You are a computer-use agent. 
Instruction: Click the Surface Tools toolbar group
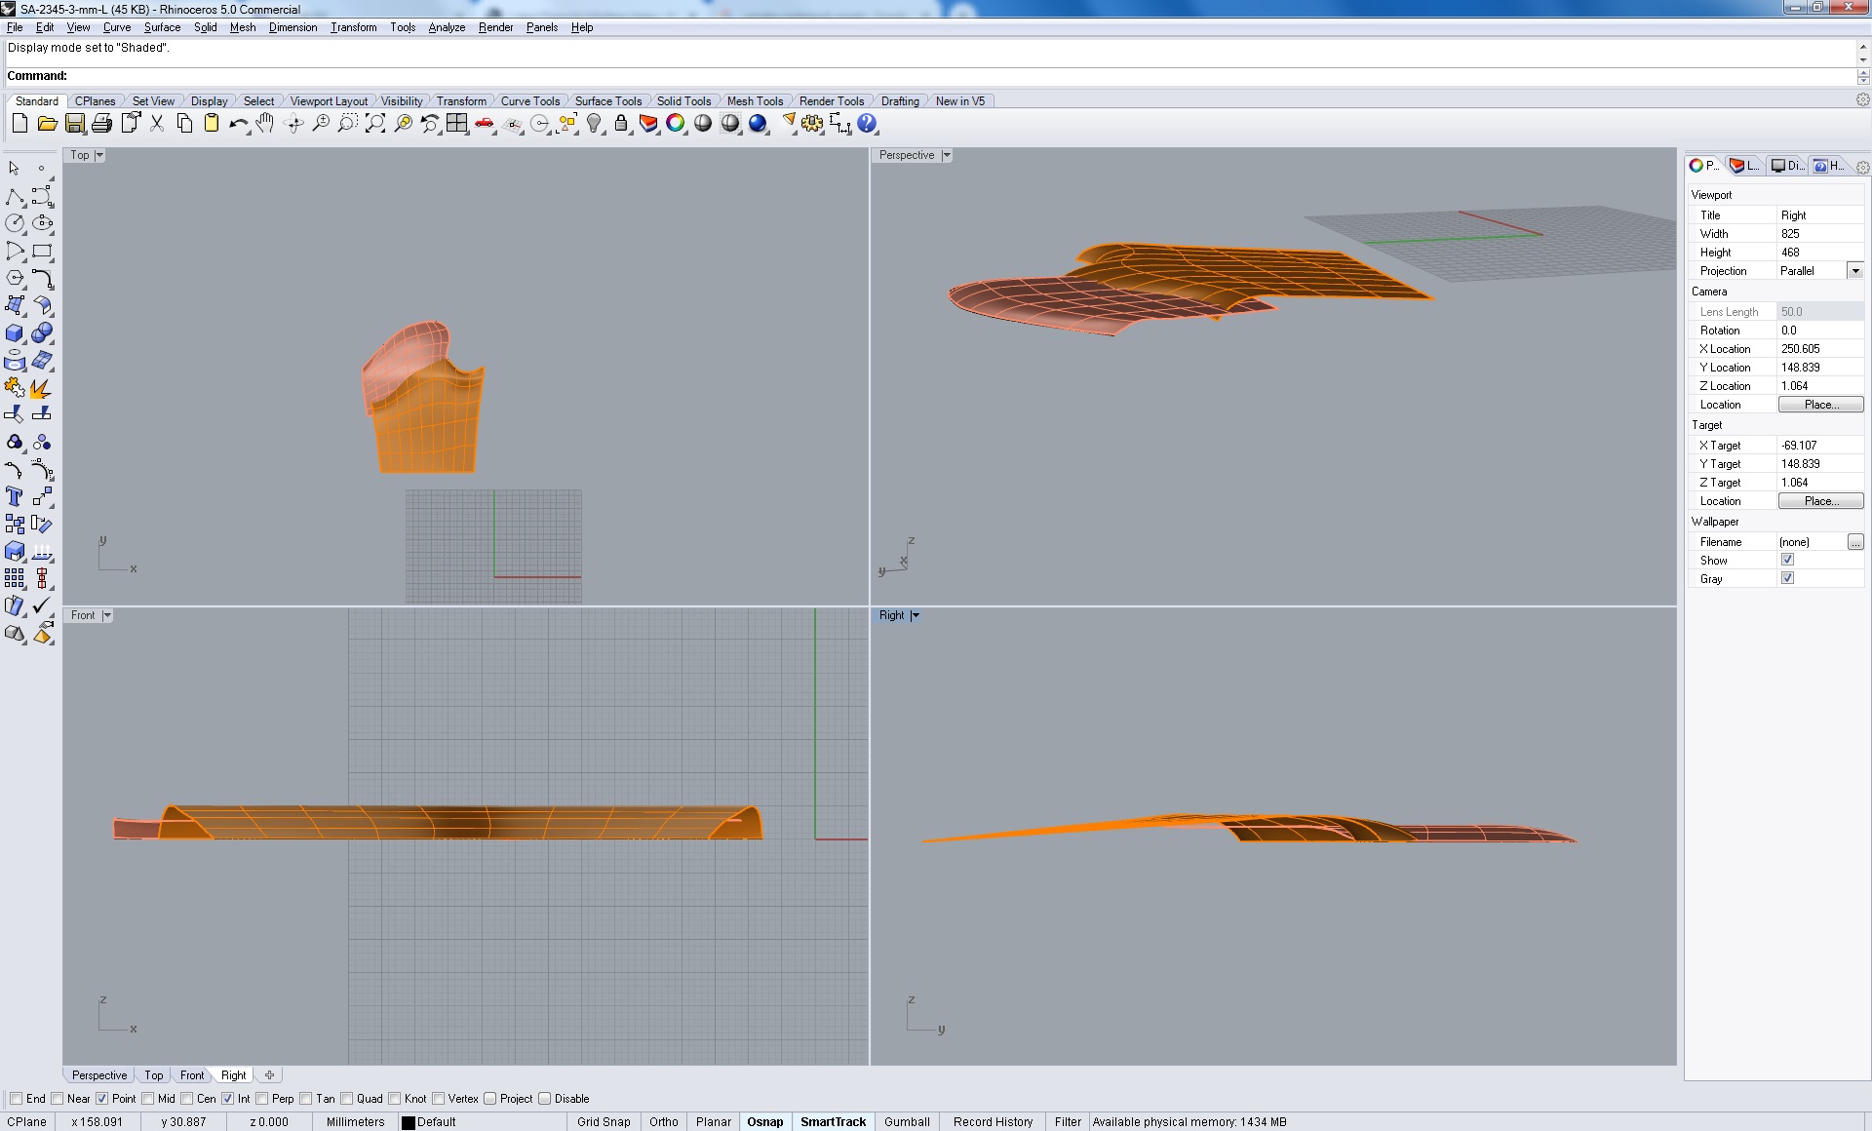(x=607, y=100)
